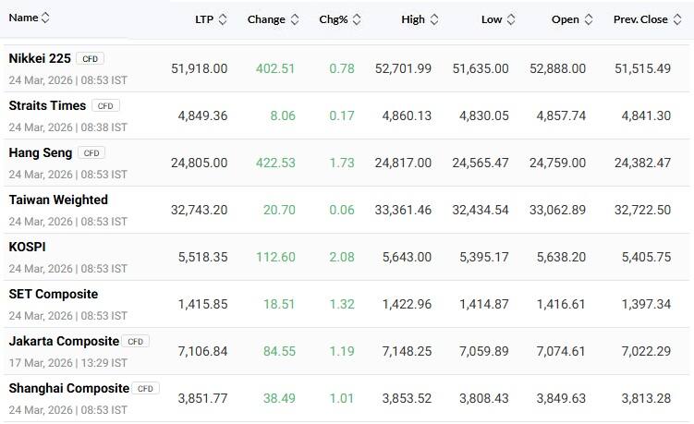The image size is (694, 424).
Task: Sort the table by Name column
Action: [45, 18]
